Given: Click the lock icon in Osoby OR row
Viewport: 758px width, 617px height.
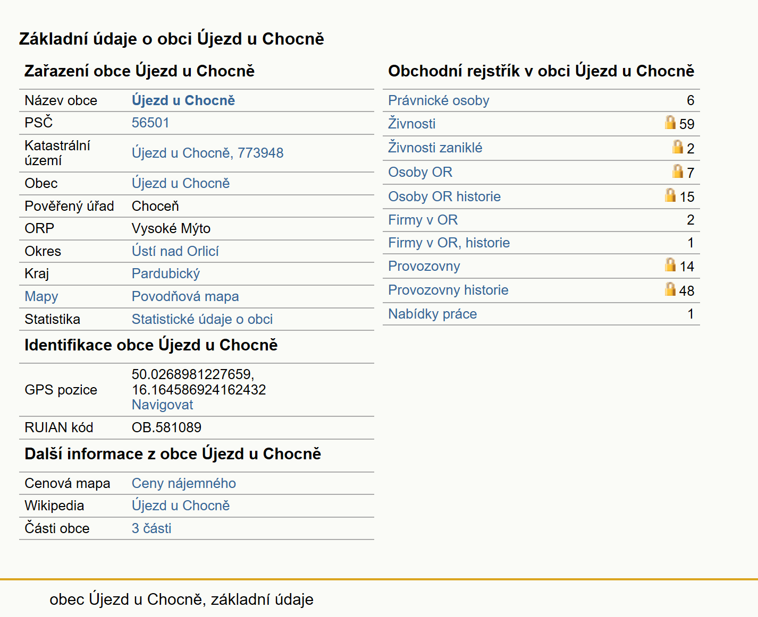Looking at the screenshot, I should pos(678,171).
